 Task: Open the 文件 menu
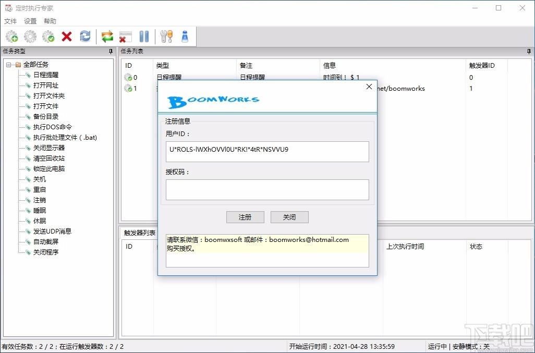click(x=10, y=21)
